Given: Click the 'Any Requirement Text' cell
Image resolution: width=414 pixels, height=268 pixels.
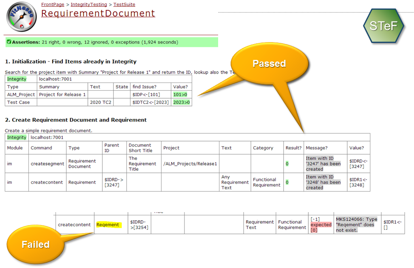Looking at the screenshot, I should (x=235, y=182).
